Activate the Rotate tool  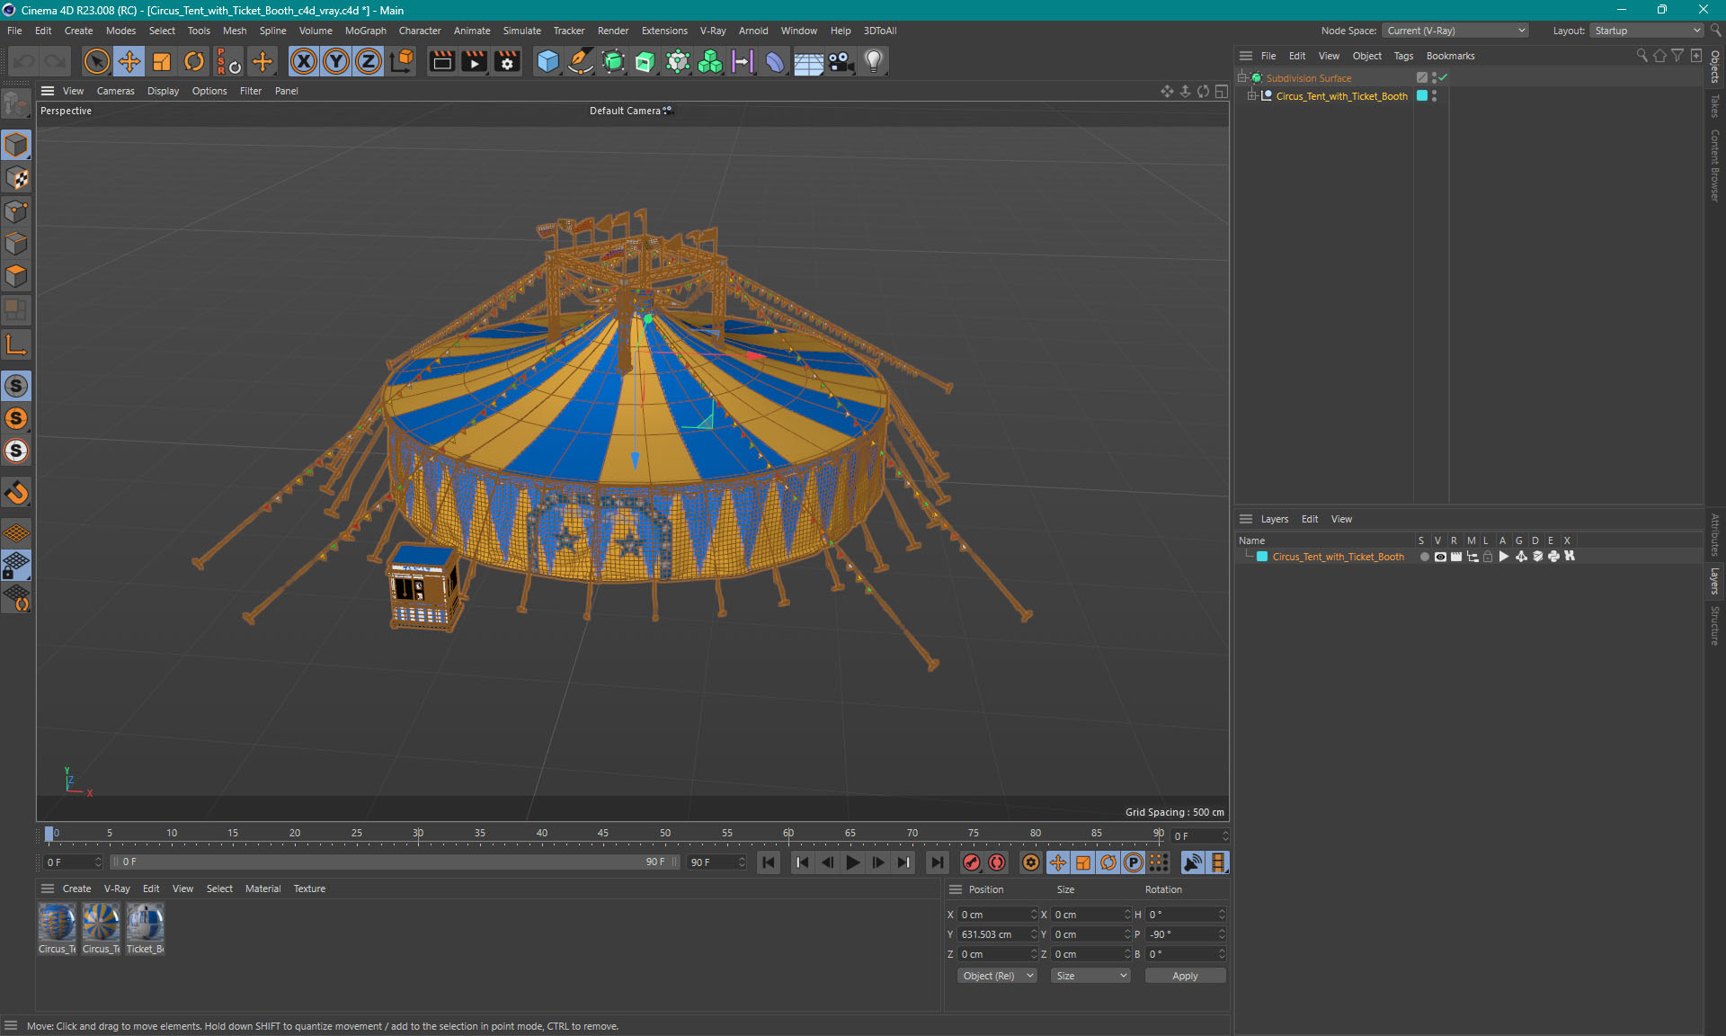pos(194,61)
